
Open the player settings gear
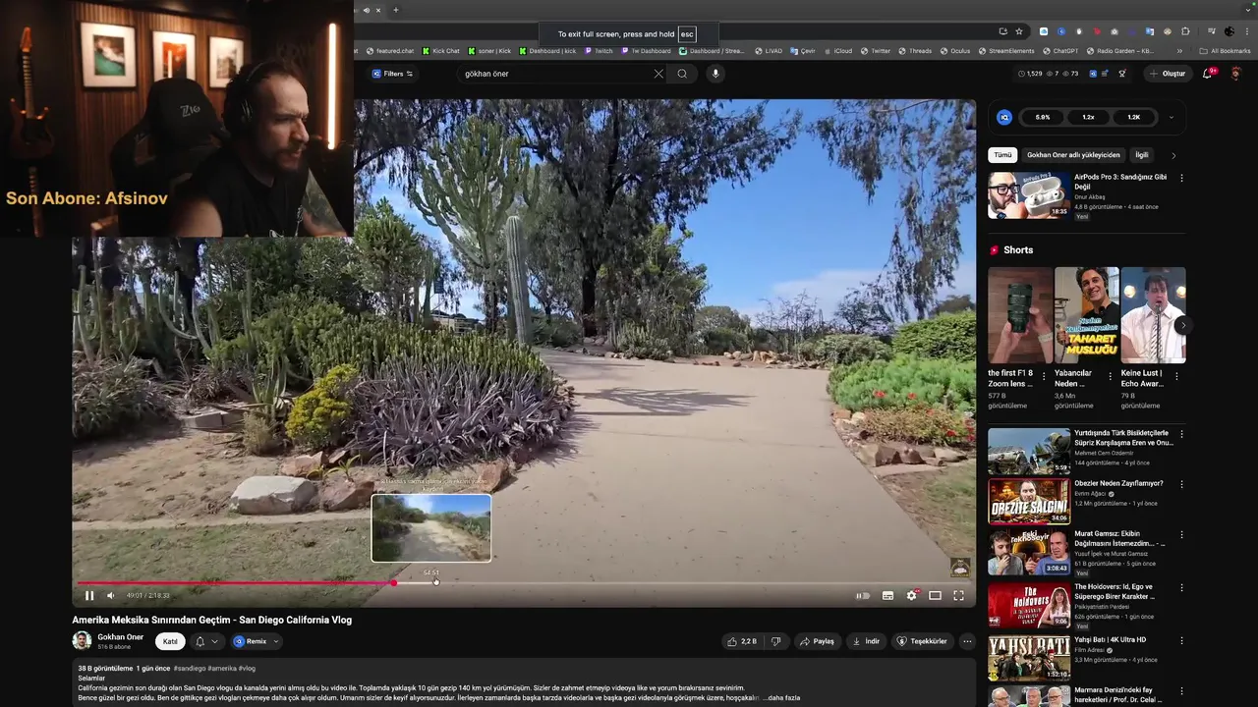tap(911, 595)
